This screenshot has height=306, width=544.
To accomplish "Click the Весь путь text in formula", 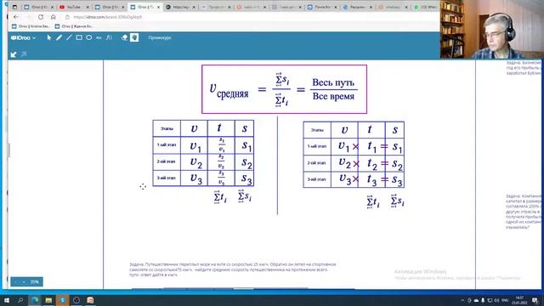I will click(x=333, y=82).
